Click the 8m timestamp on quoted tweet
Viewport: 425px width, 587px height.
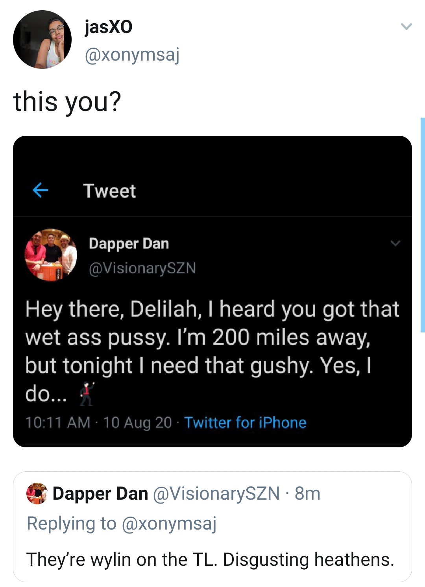pos(307,493)
